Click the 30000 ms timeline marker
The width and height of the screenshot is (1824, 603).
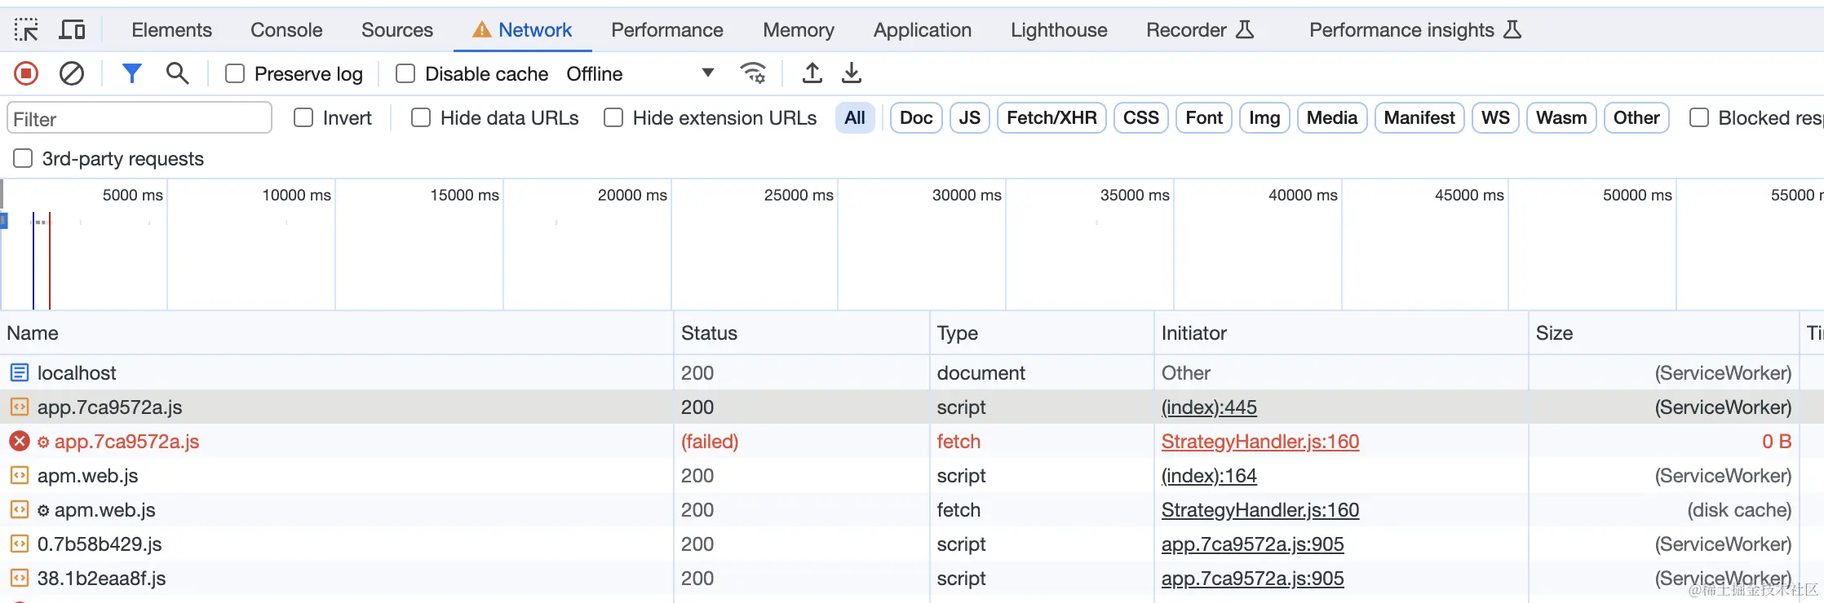coord(967,196)
